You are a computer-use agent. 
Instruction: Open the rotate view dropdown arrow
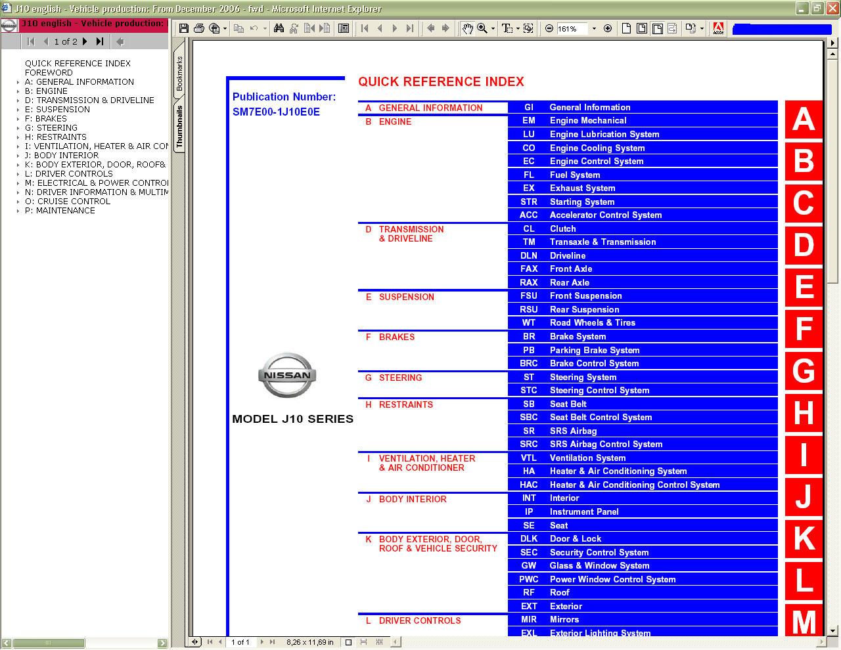702,28
